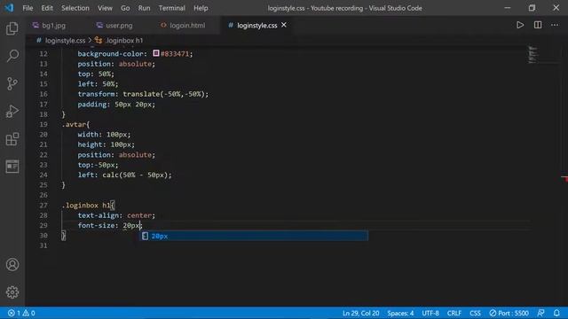Click Spaces: 4 indentation setting
Screen dimensions: 568x319
click(400, 313)
